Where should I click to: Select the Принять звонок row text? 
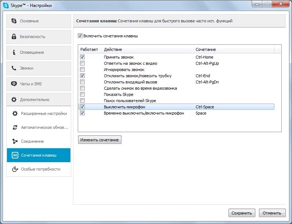(x=119, y=57)
